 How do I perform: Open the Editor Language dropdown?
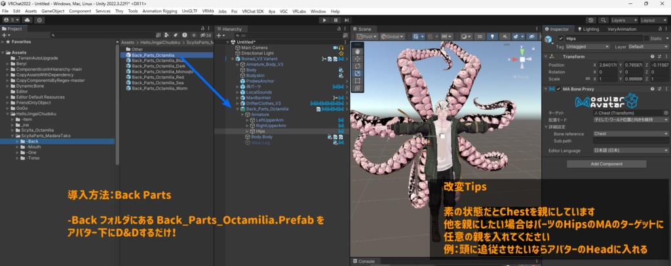631,151
